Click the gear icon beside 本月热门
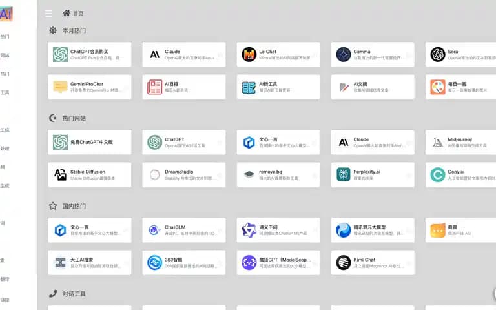496x310 pixels. 53,30
